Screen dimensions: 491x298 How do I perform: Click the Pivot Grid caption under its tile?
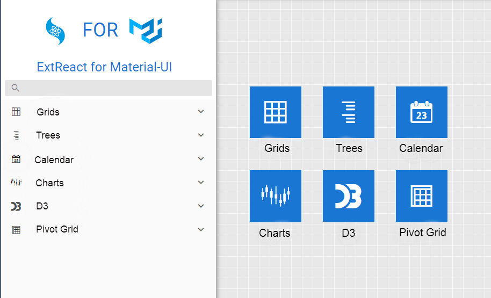click(x=422, y=232)
